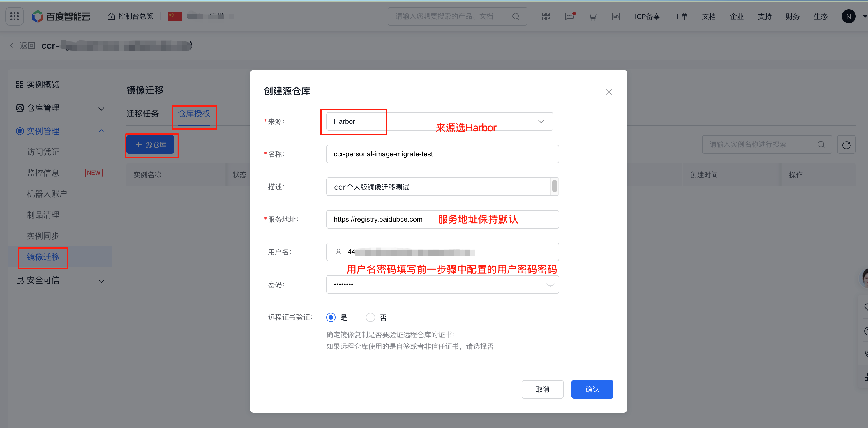Click the search magnifier in top search bar
This screenshot has height=428, width=868.
[x=515, y=16]
